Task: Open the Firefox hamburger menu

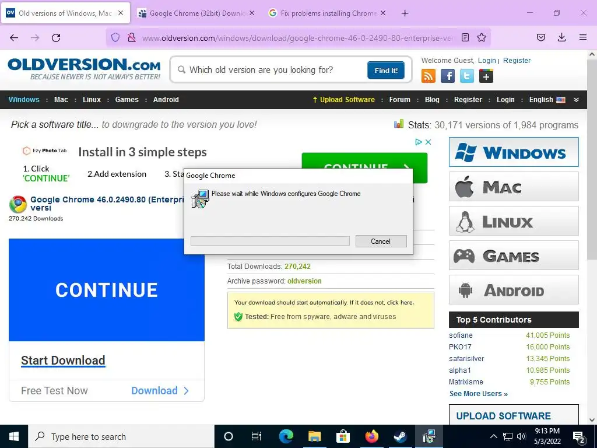Action: click(x=582, y=37)
